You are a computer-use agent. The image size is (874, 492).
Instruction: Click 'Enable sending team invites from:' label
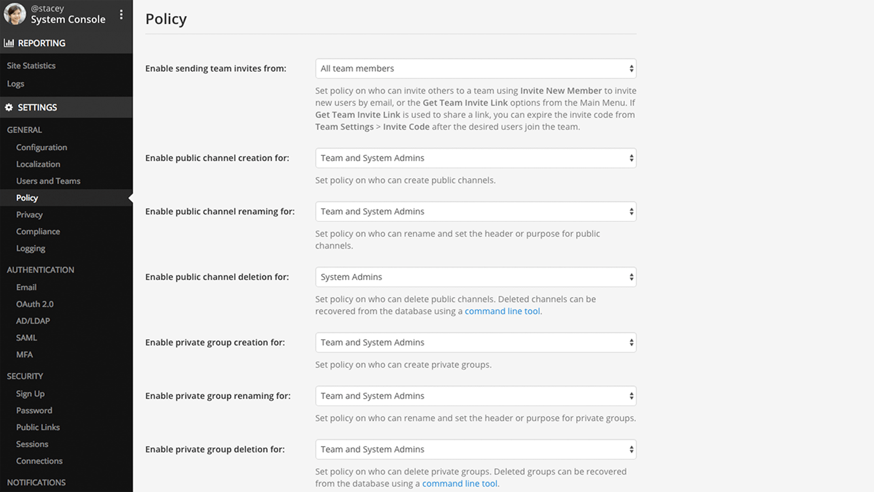[216, 68]
